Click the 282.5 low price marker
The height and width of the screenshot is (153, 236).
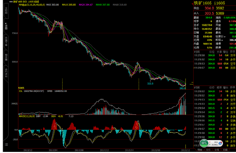(x=183, y=88)
